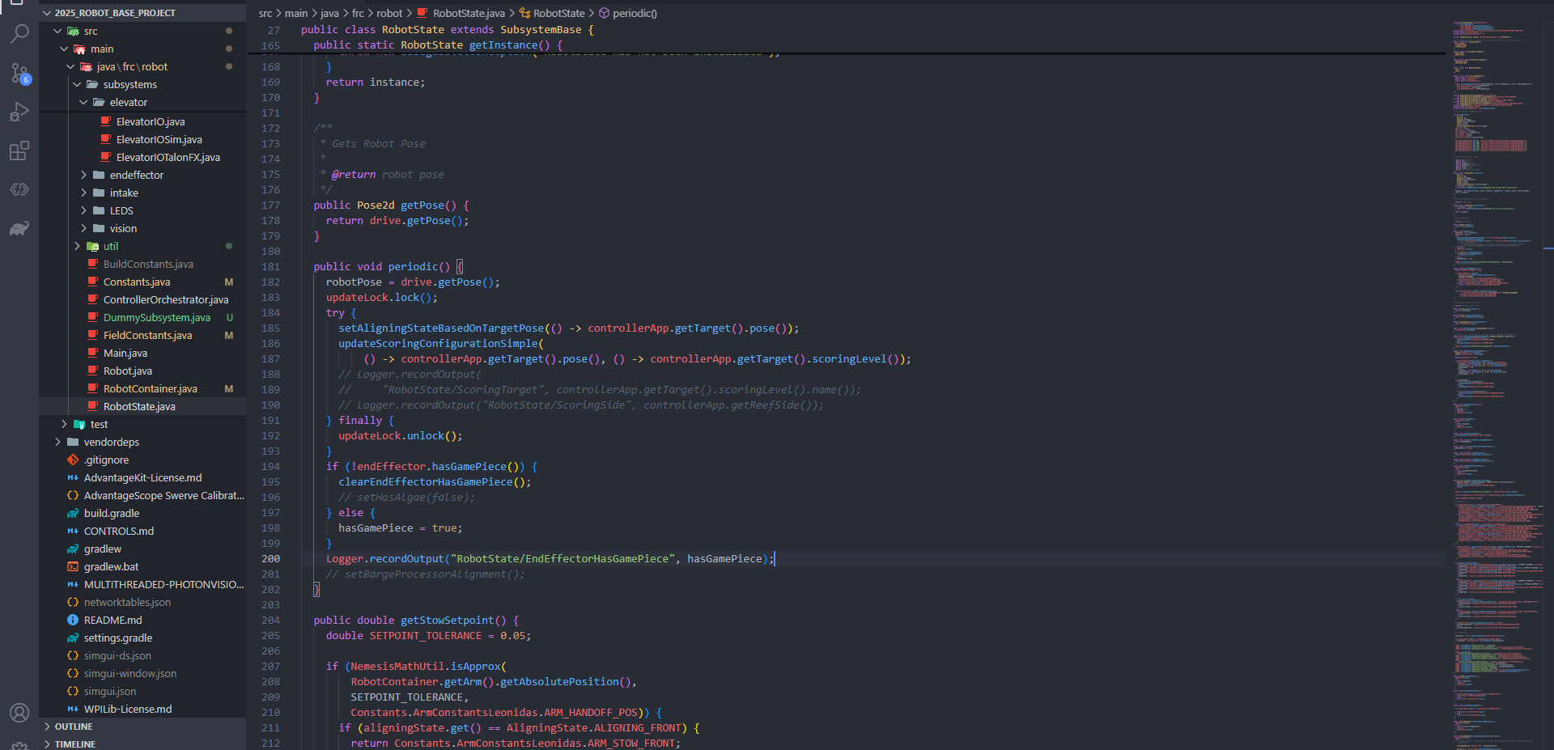Open the README.md file
The width and height of the screenshot is (1554, 750).
coord(113,621)
